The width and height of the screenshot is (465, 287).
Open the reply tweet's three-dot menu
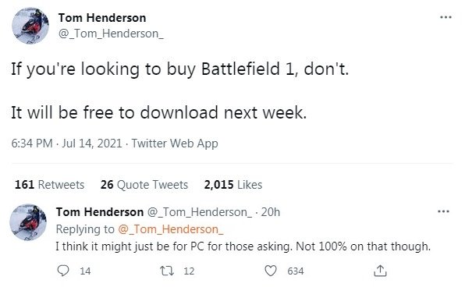click(x=443, y=211)
